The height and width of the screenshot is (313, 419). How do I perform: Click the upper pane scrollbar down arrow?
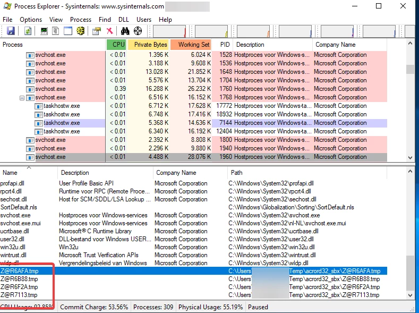tap(410, 158)
